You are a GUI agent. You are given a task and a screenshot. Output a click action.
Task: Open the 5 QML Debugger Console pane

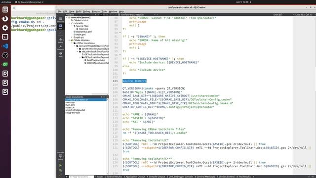(x=180, y=177)
